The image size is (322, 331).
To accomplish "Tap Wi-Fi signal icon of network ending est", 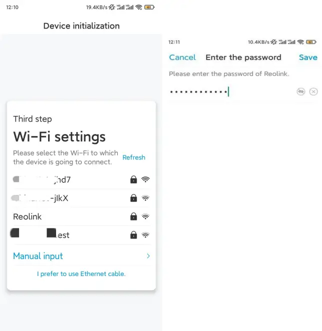I will pos(145,235).
